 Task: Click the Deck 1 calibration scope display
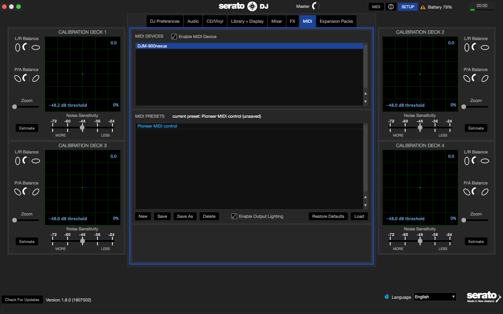[x=83, y=74]
